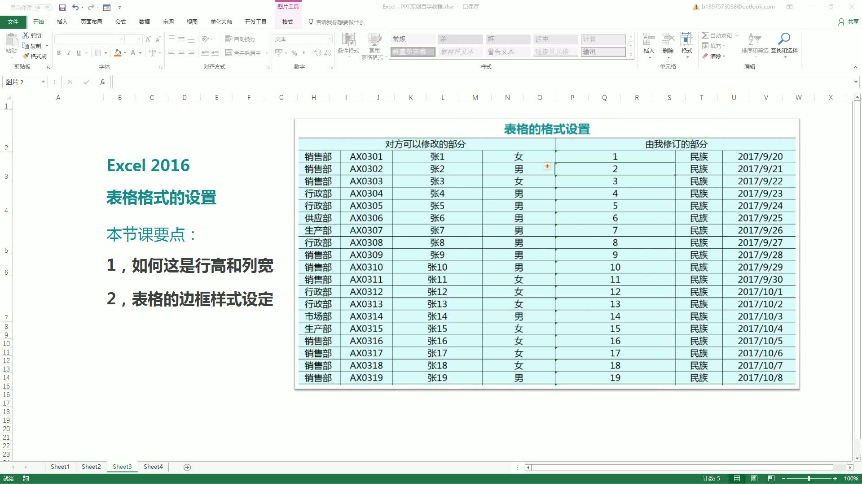Click the increase font size icon
862x484 pixels.
pyautogui.click(x=148, y=39)
